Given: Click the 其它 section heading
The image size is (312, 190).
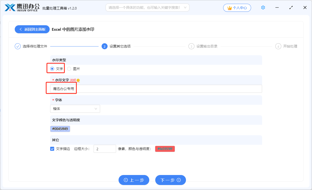Looking at the screenshot, I should coord(55,140).
